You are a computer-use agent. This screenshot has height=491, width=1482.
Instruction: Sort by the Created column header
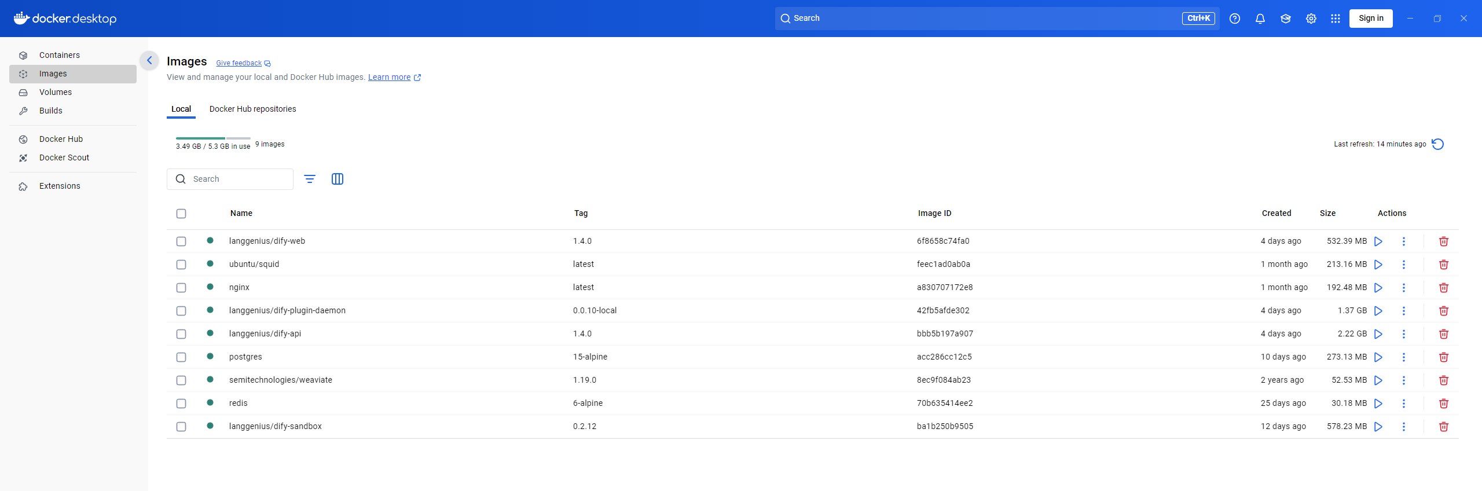(x=1276, y=213)
